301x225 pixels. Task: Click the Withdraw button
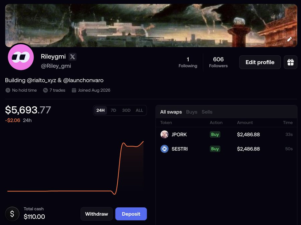coord(96,214)
